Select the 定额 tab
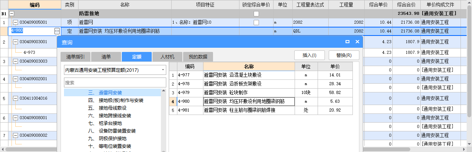472x152 pixels. [x=137, y=57]
